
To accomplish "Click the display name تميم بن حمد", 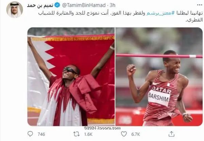I will pyautogui.click(x=40, y=5).
